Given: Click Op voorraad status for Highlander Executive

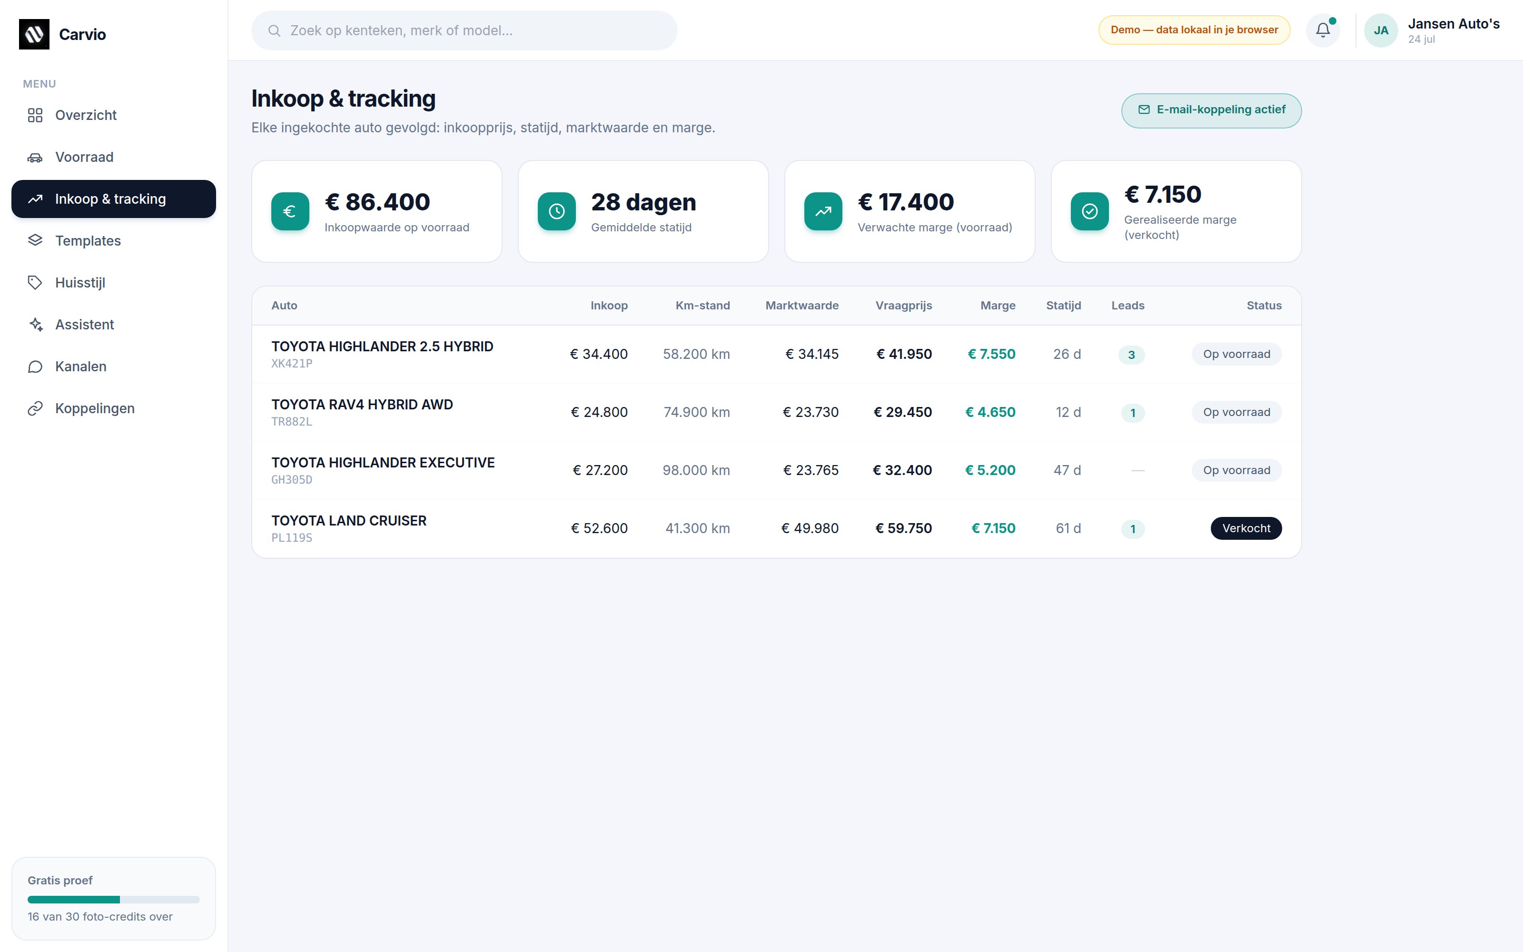Looking at the screenshot, I should point(1236,470).
